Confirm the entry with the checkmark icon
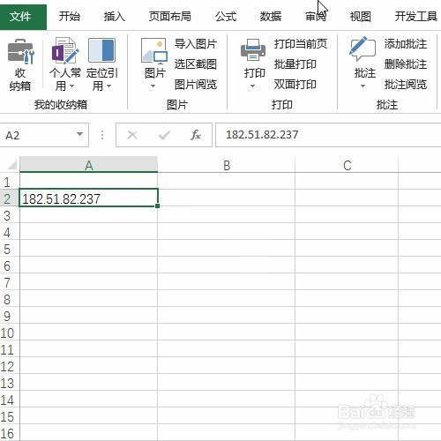 coord(164,135)
